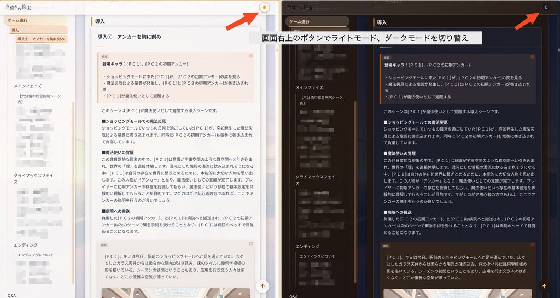
Task: Open 六分儀市総合病院シーン表 in the light sidebar
Action: pyautogui.click(x=39, y=99)
